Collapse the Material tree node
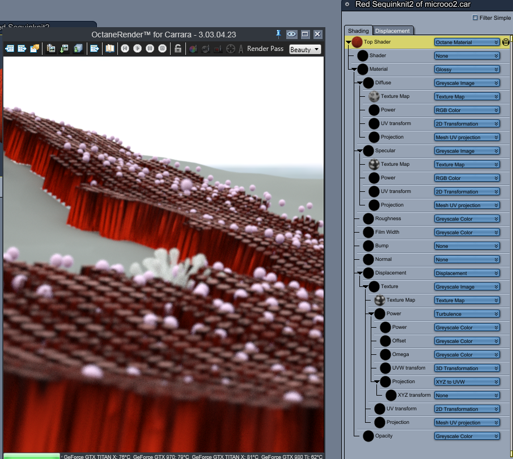Viewport: 513px width, 459px height. (354, 69)
